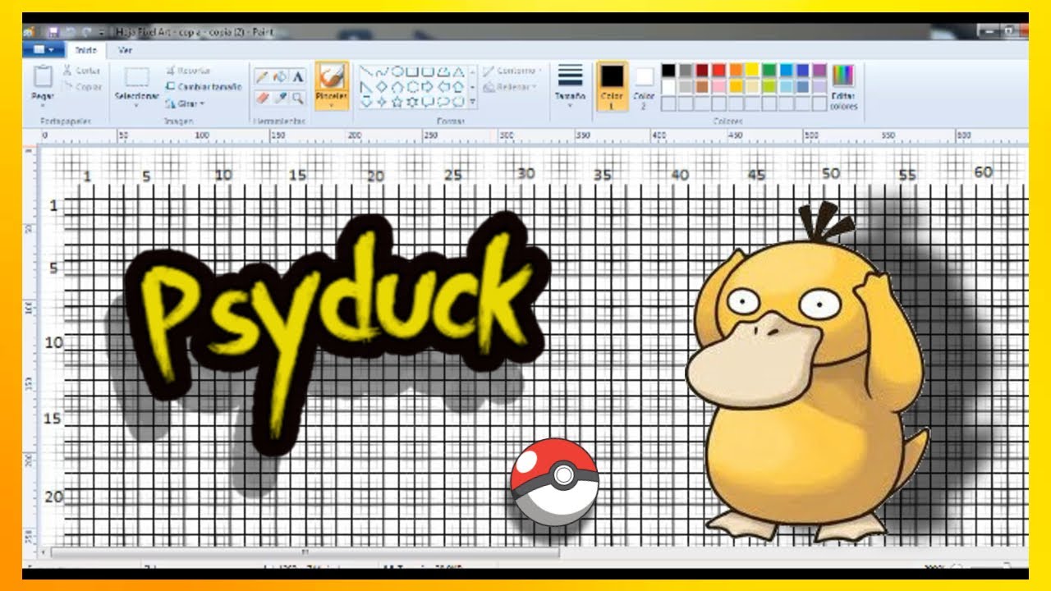Pick the red color swatch
The image size is (1051, 591).
click(718, 71)
